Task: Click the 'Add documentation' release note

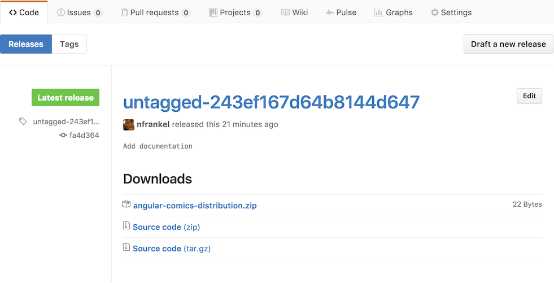Action: 158,146
